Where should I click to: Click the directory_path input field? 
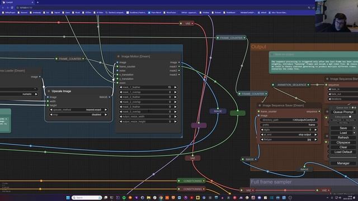pyautogui.click(x=289, y=120)
